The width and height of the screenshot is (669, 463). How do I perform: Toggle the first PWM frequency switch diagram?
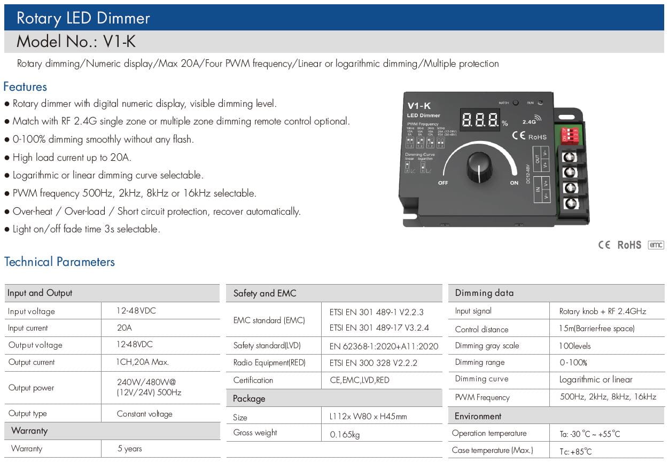410,143
